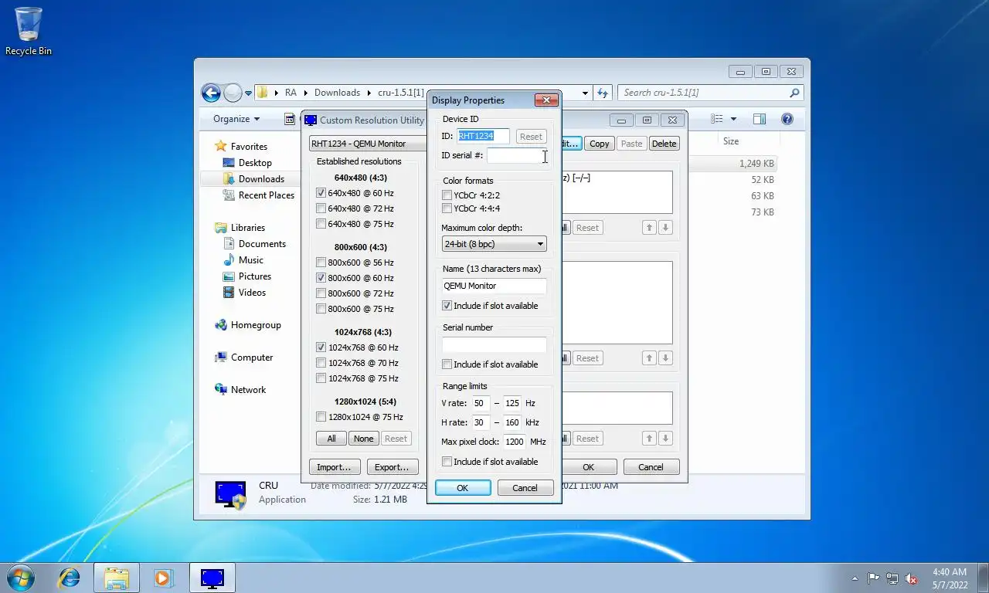Enable YCbCr 4:4:4 color format

(447, 208)
